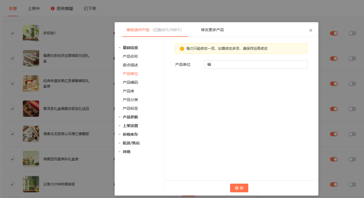
Task: Uncheck the 多规格1 product row
Action: pos(12,33)
